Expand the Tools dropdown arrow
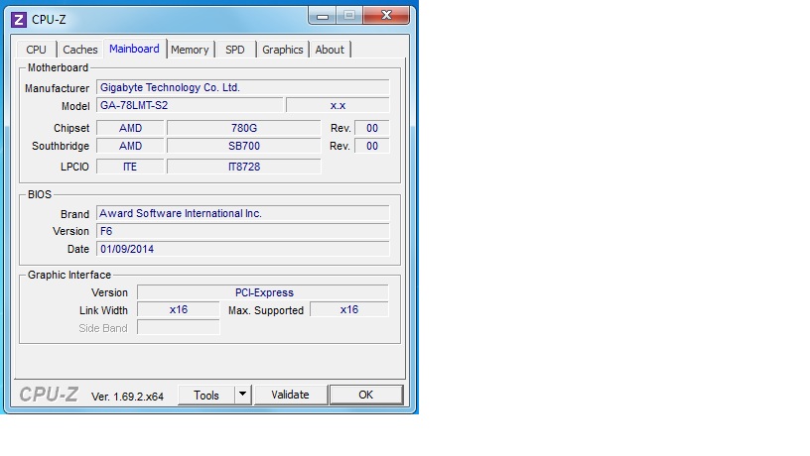This screenshot has height=456, width=810. click(x=242, y=396)
